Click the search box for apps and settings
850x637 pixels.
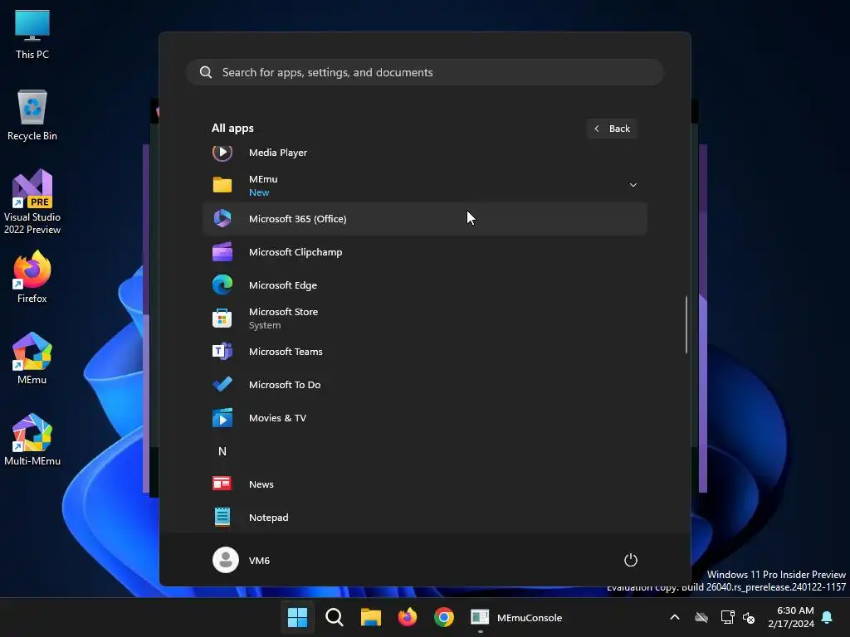(x=424, y=72)
